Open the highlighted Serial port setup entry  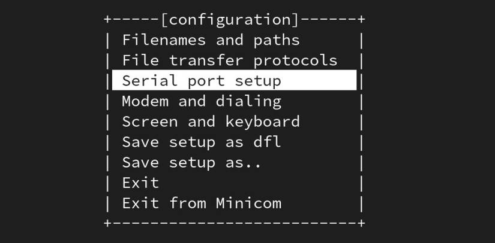(x=202, y=81)
